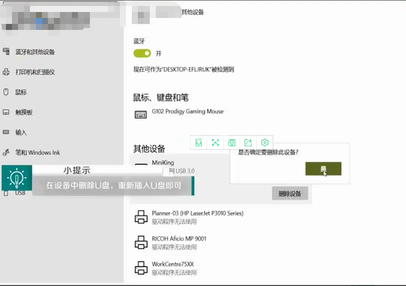Click the fullscreen expand icon in floating toolbar
Viewport: 406px width, 286px height.
pos(215,143)
